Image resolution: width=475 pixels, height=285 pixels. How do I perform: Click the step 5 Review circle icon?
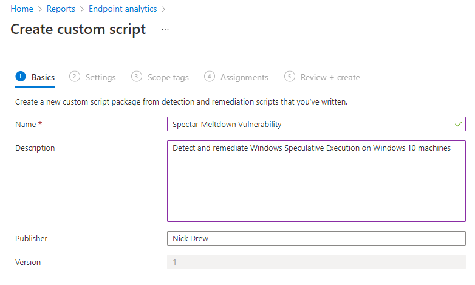point(290,77)
